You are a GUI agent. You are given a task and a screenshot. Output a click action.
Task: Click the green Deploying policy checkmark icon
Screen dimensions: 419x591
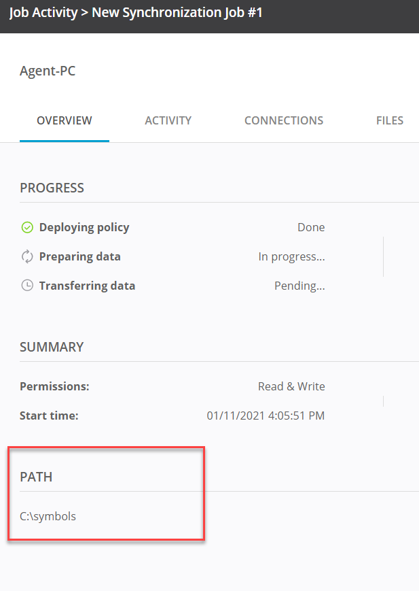pyautogui.click(x=27, y=228)
